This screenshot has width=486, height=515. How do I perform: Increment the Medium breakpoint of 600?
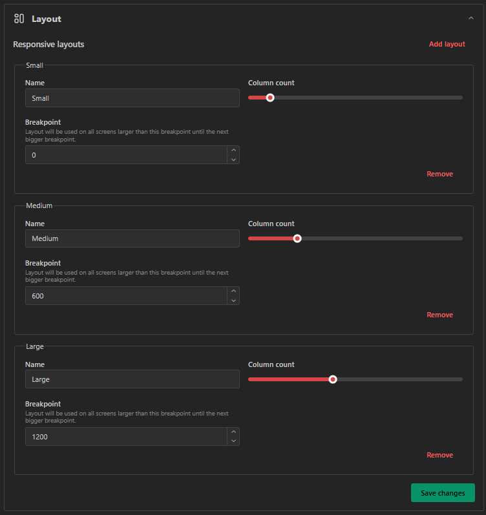coord(233,291)
